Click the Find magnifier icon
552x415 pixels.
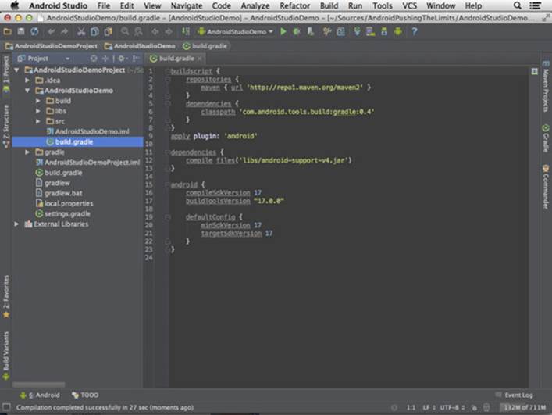[x=125, y=32]
